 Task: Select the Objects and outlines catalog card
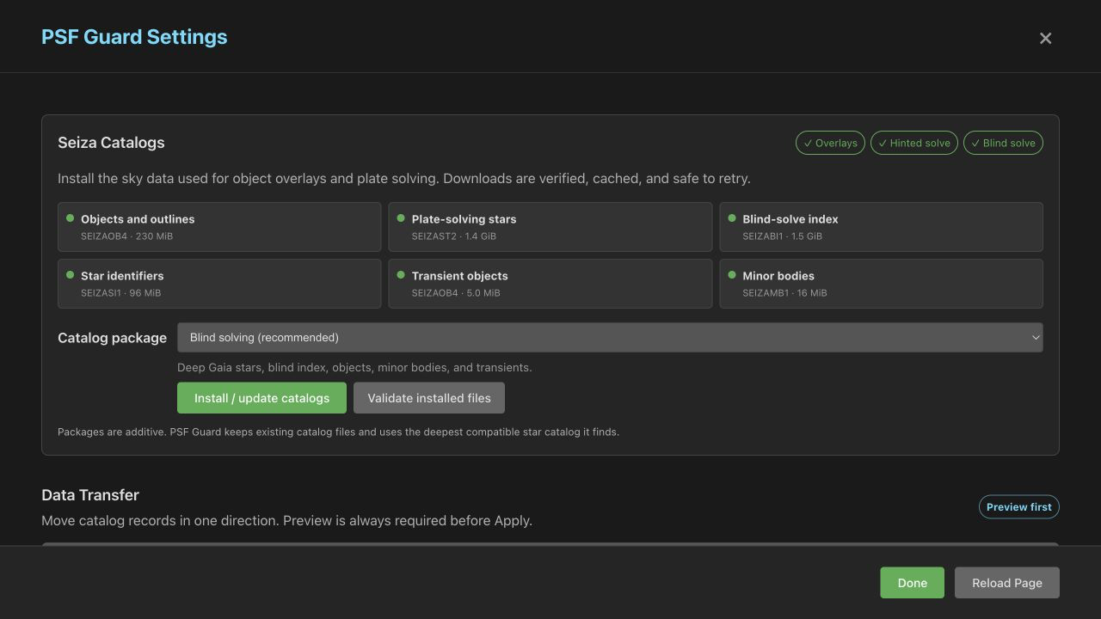219,227
